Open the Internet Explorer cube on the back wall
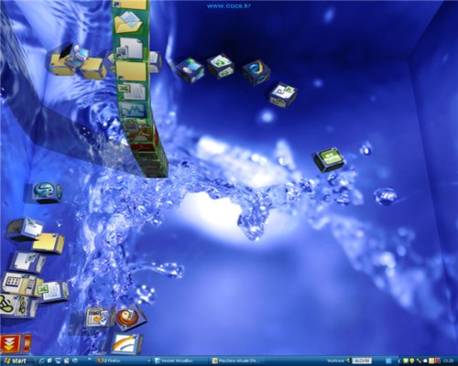This screenshot has width=458, height=366. (256, 72)
